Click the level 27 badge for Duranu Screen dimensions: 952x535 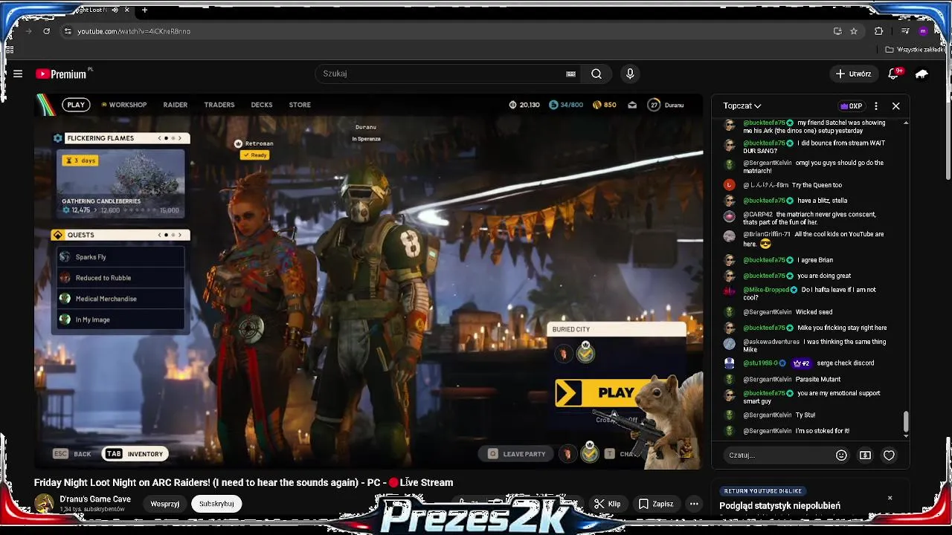click(654, 105)
